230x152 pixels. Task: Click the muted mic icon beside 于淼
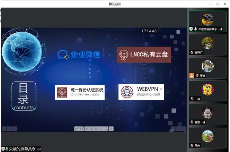(192, 99)
